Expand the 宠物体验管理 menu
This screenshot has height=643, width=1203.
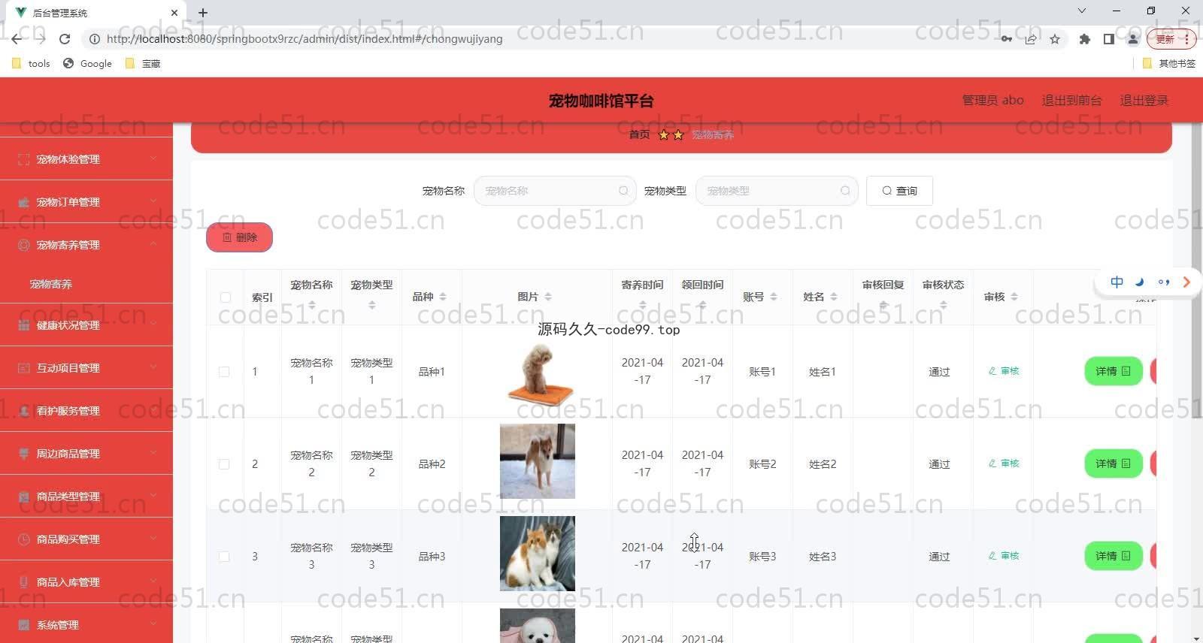pos(86,159)
